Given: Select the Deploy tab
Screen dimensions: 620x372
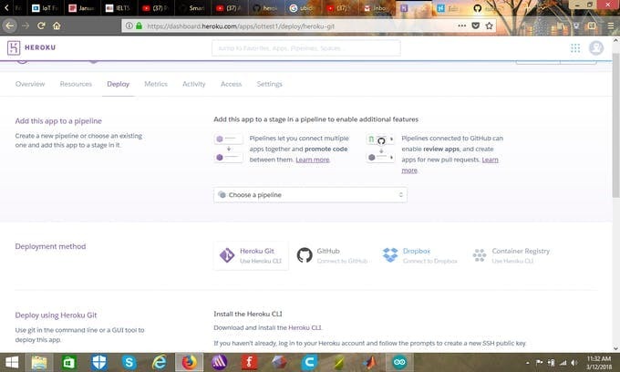Looking at the screenshot, I should pyautogui.click(x=119, y=84).
